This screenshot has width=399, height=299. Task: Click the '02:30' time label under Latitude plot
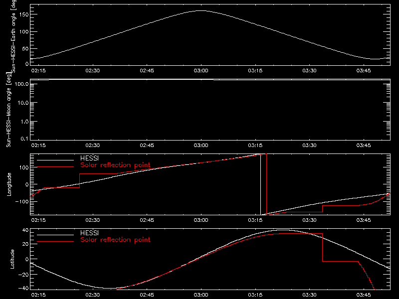[x=93, y=295]
